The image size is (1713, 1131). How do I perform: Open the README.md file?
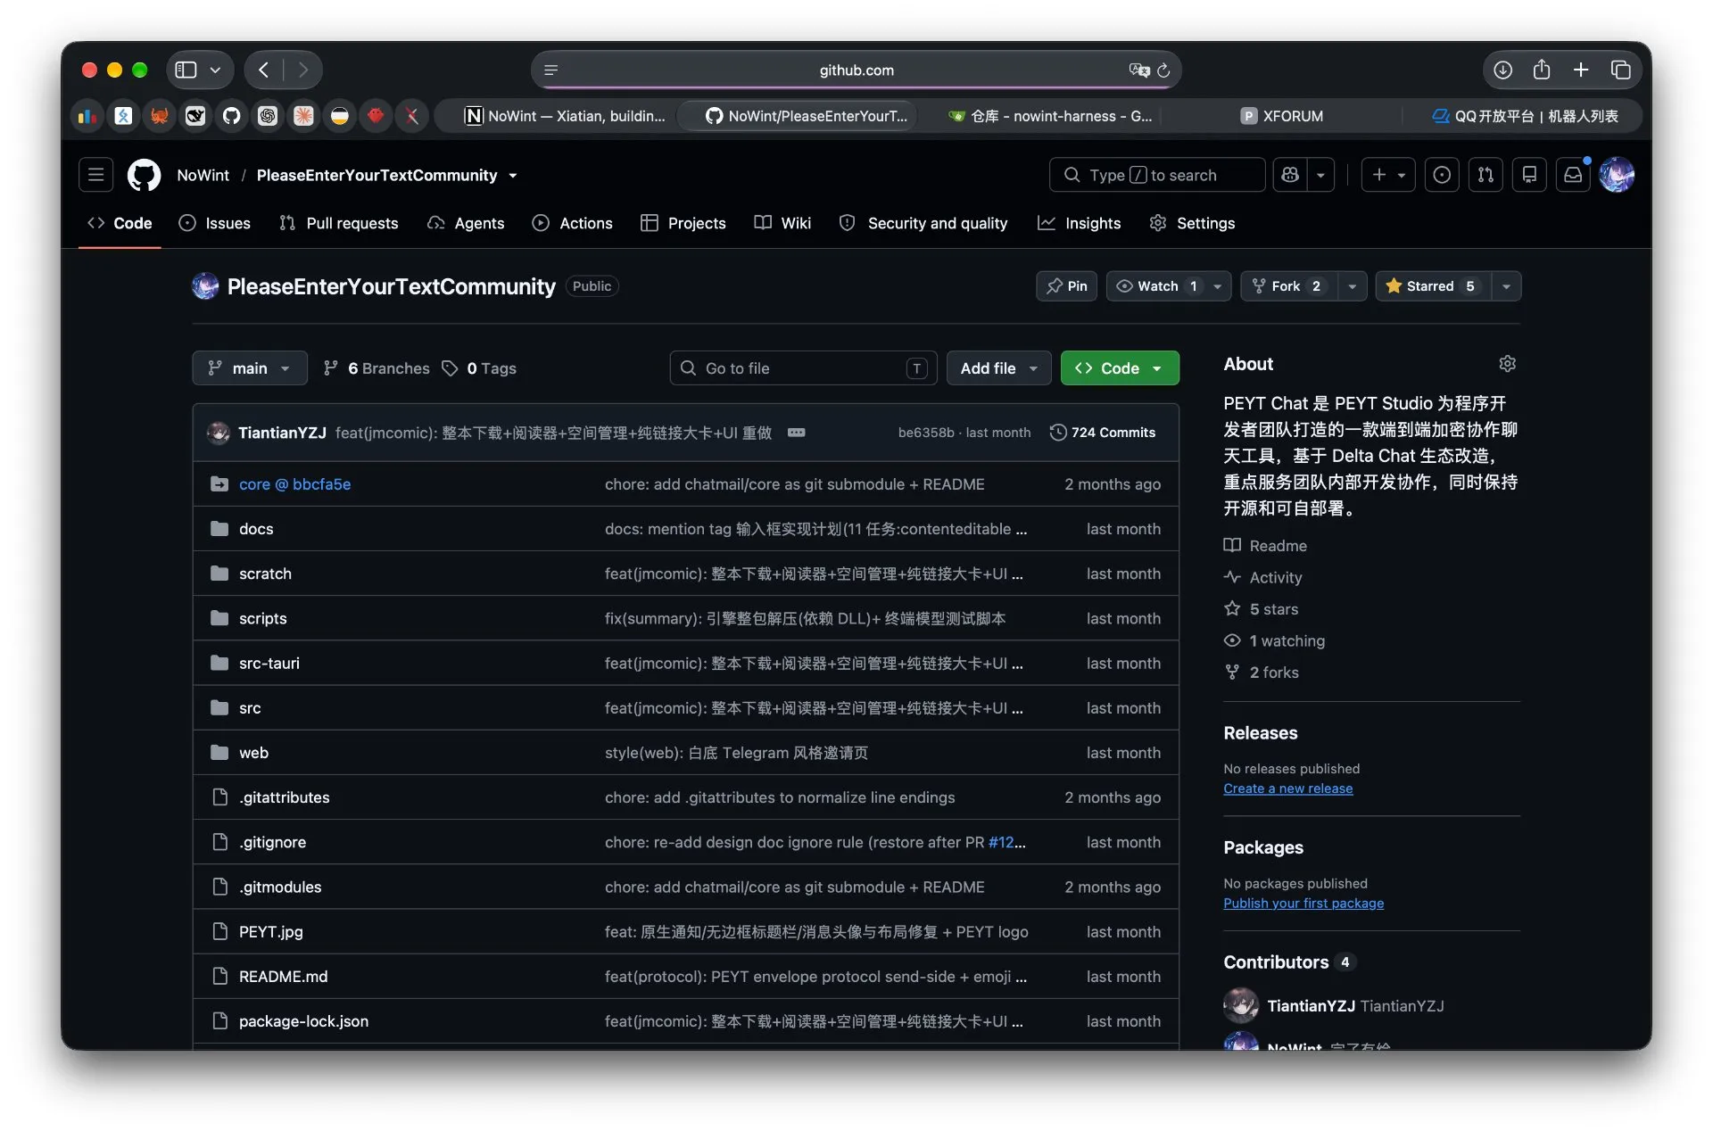pos(283,977)
